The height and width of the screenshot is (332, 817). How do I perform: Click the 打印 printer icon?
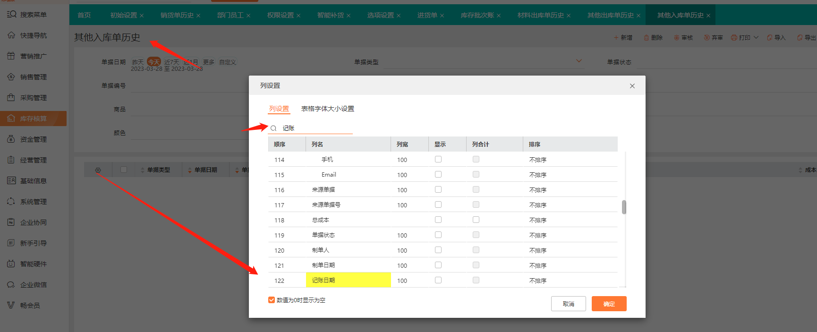pyautogui.click(x=734, y=38)
